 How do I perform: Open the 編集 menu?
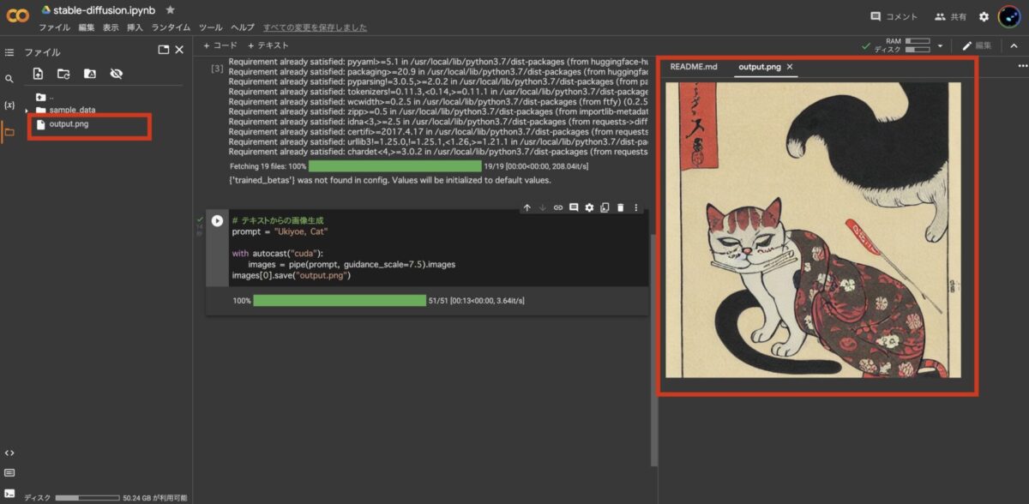(87, 27)
